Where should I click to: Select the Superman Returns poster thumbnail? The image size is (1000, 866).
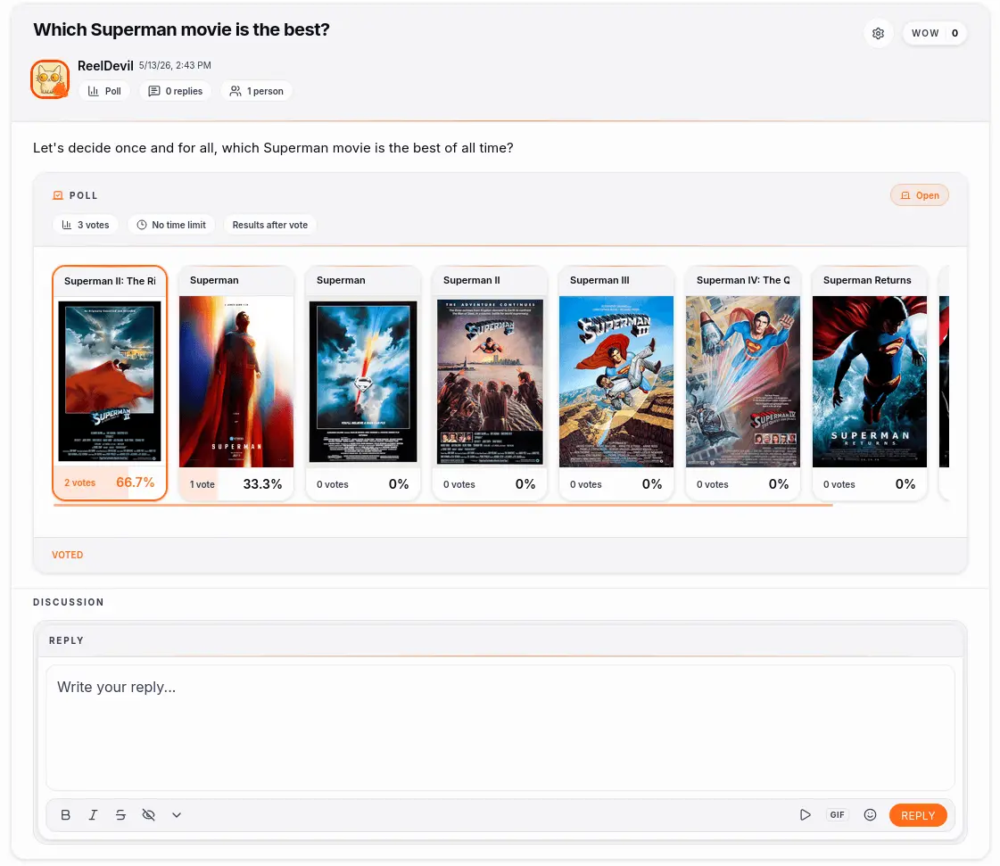[869, 382]
